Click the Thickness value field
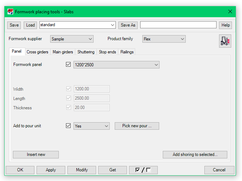Screen dimensions: 242x181 click(92, 108)
